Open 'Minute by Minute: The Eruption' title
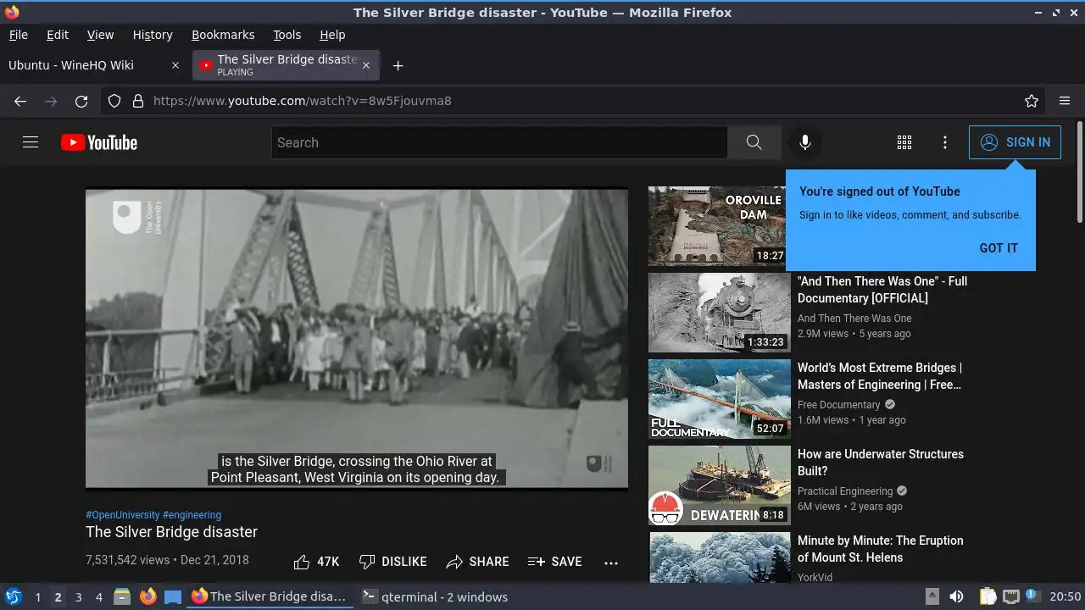The height and width of the screenshot is (610, 1085). pyautogui.click(x=881, y=549)
